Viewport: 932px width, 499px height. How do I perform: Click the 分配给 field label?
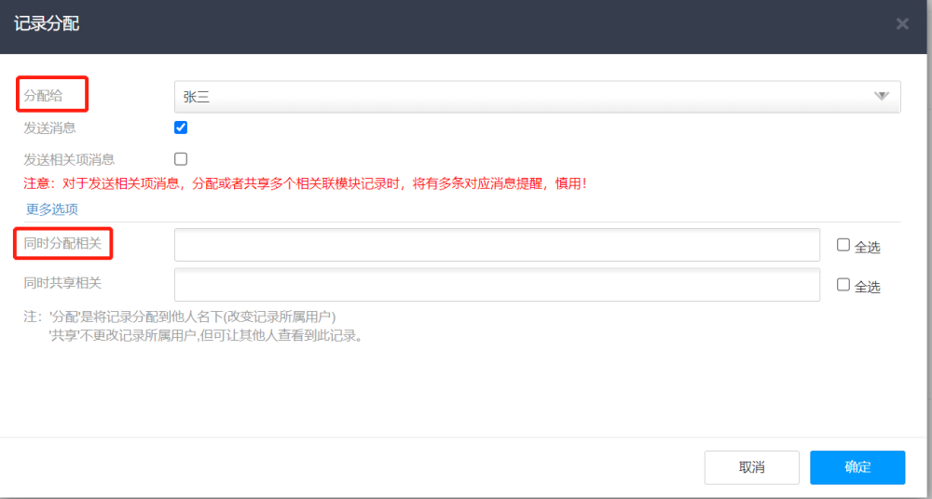coord(43,96)
